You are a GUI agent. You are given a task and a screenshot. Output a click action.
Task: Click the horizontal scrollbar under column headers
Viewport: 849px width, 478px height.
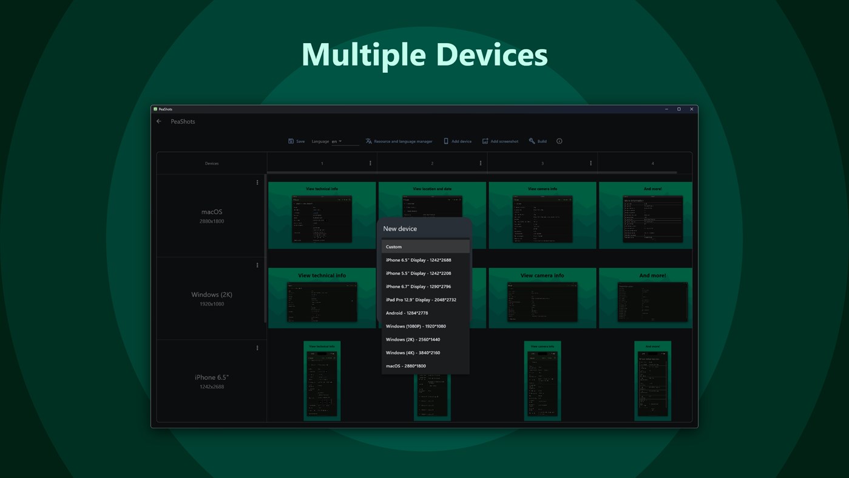[472, 172]
